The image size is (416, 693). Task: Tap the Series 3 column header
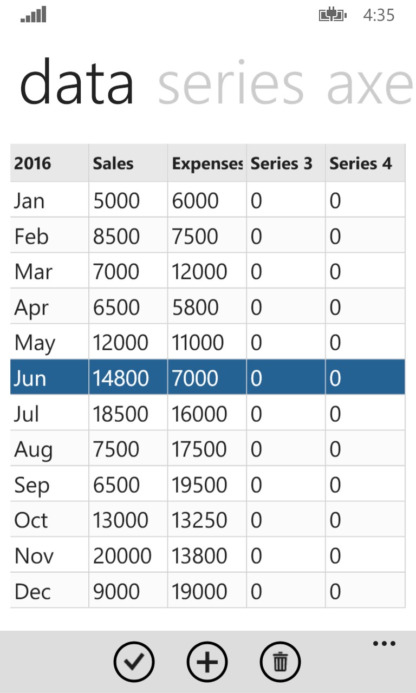click(x=285, y=163)
